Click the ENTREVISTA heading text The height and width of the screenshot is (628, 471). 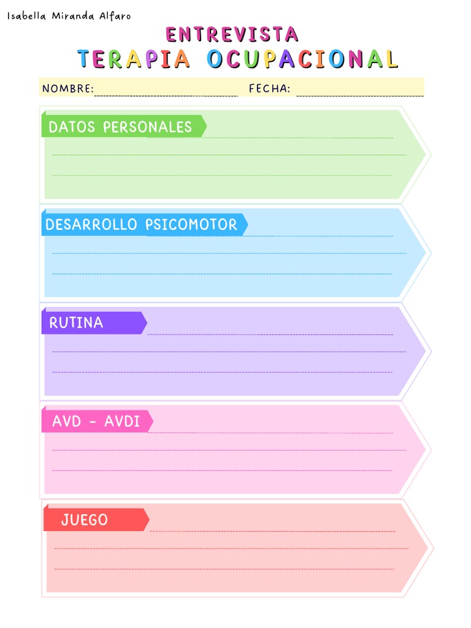click(232, 34)
